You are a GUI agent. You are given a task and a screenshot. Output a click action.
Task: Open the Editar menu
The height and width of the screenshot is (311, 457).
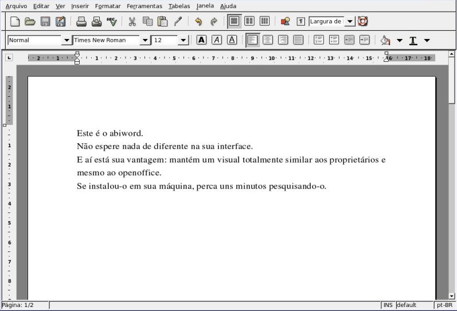coord(41,6)
